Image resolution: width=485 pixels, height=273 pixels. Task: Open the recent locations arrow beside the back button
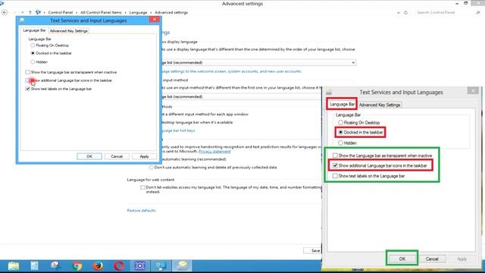coord(22,13)
